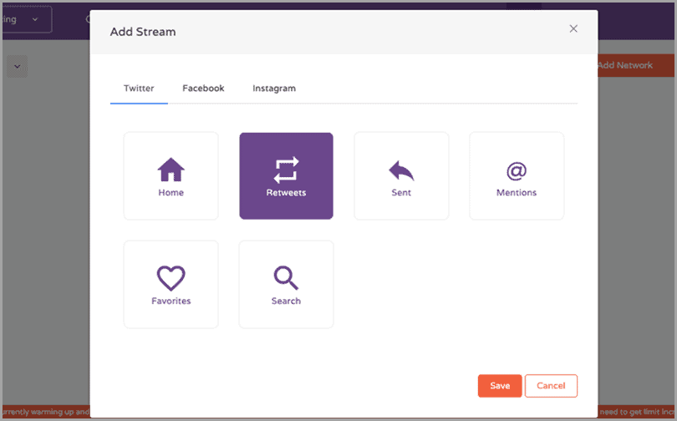This screenshot has height=421, width=677.
Task: Switch to the Twitter tab
Action: tap(139, 88)
